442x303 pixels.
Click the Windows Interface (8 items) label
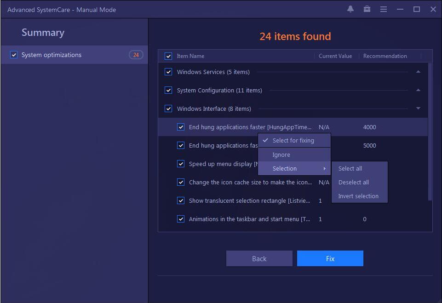coord(214,109)
